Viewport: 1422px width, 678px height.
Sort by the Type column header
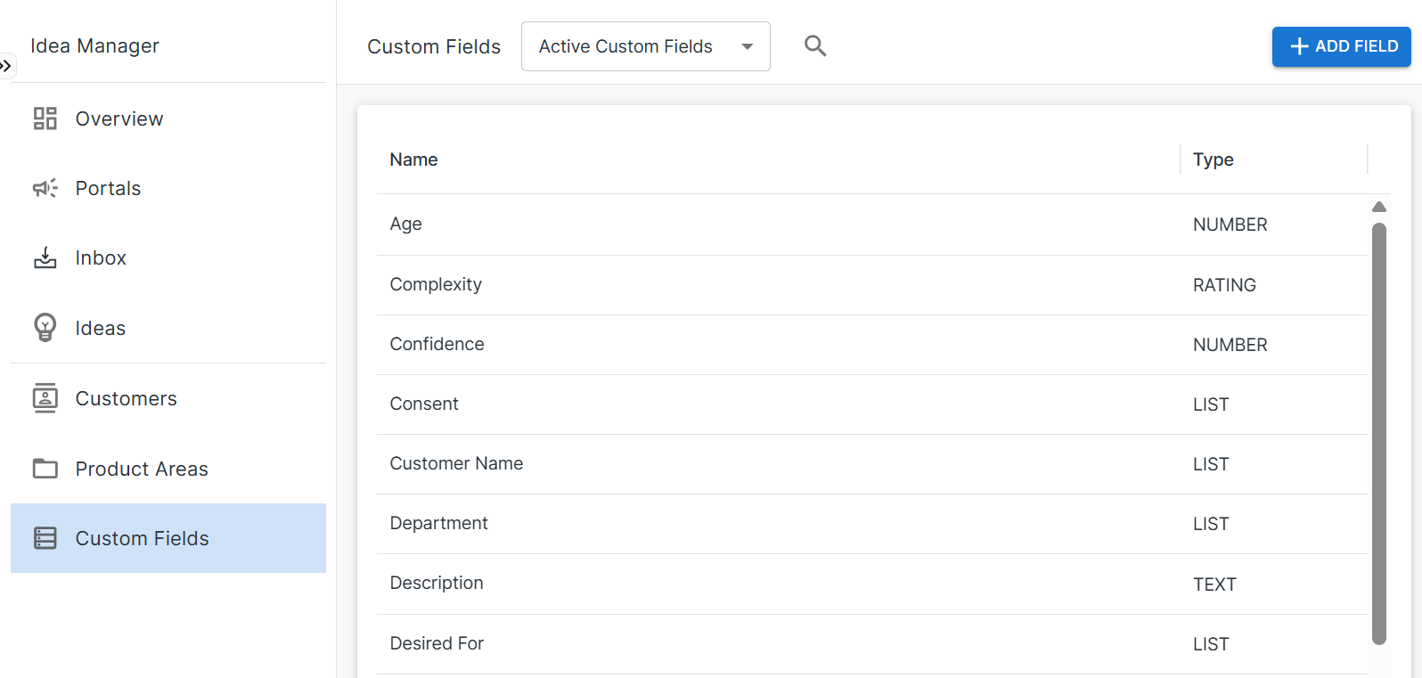1213,159
